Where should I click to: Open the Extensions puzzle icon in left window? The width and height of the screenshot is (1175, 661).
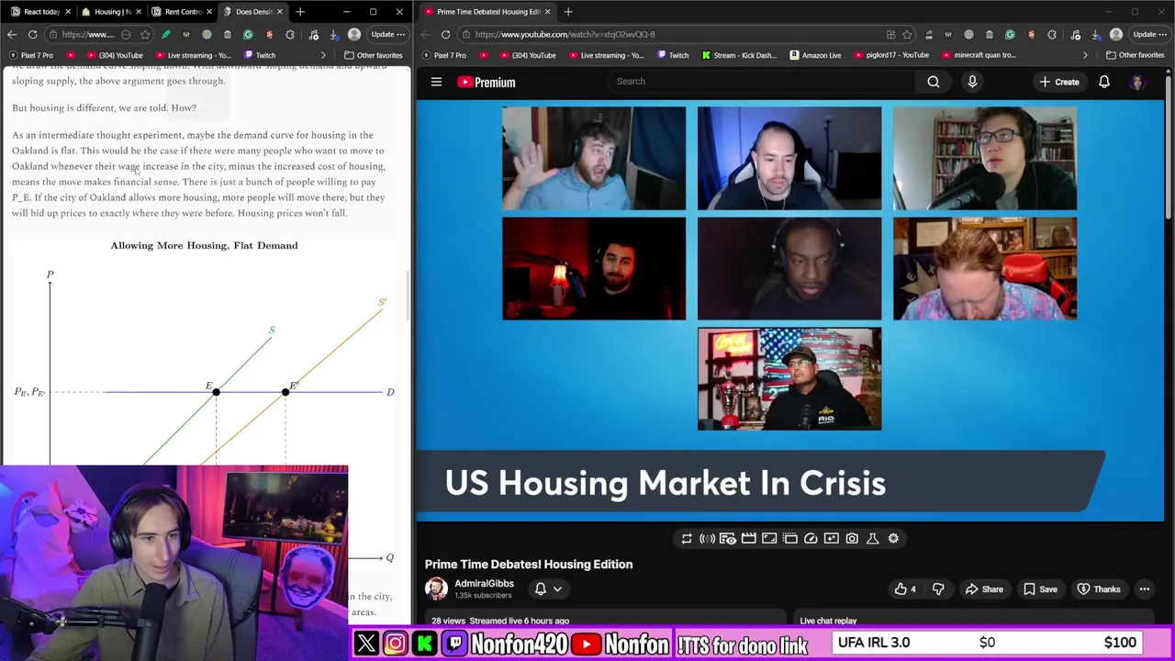click(290, 35)
